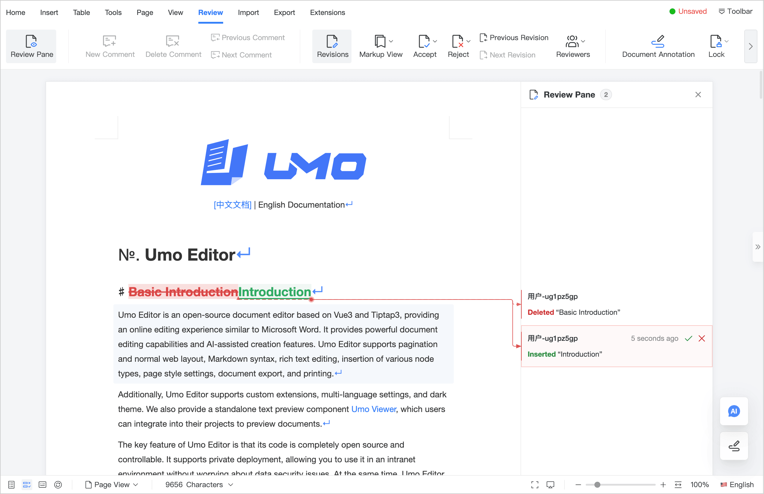764x494 pixels.
Task: Fit page width icon
Action: (x=678, y=484)
